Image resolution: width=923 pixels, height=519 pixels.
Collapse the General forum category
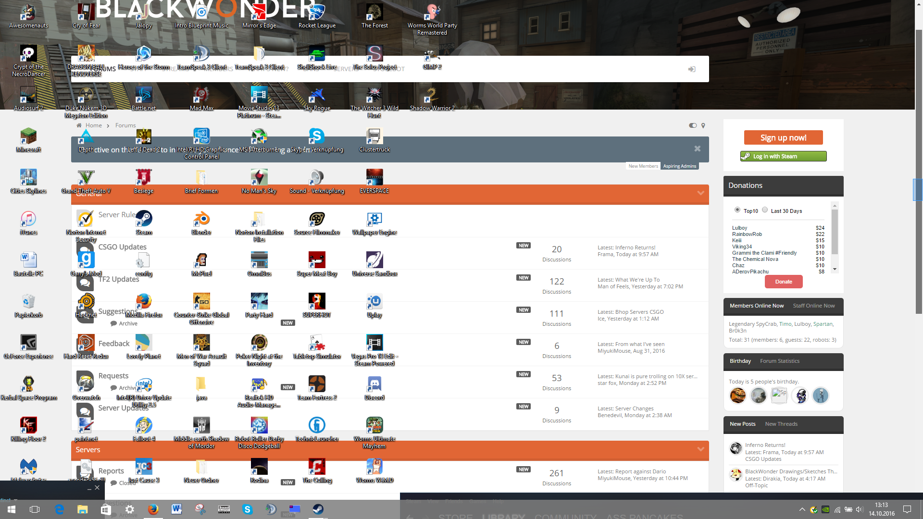[700, 193]
